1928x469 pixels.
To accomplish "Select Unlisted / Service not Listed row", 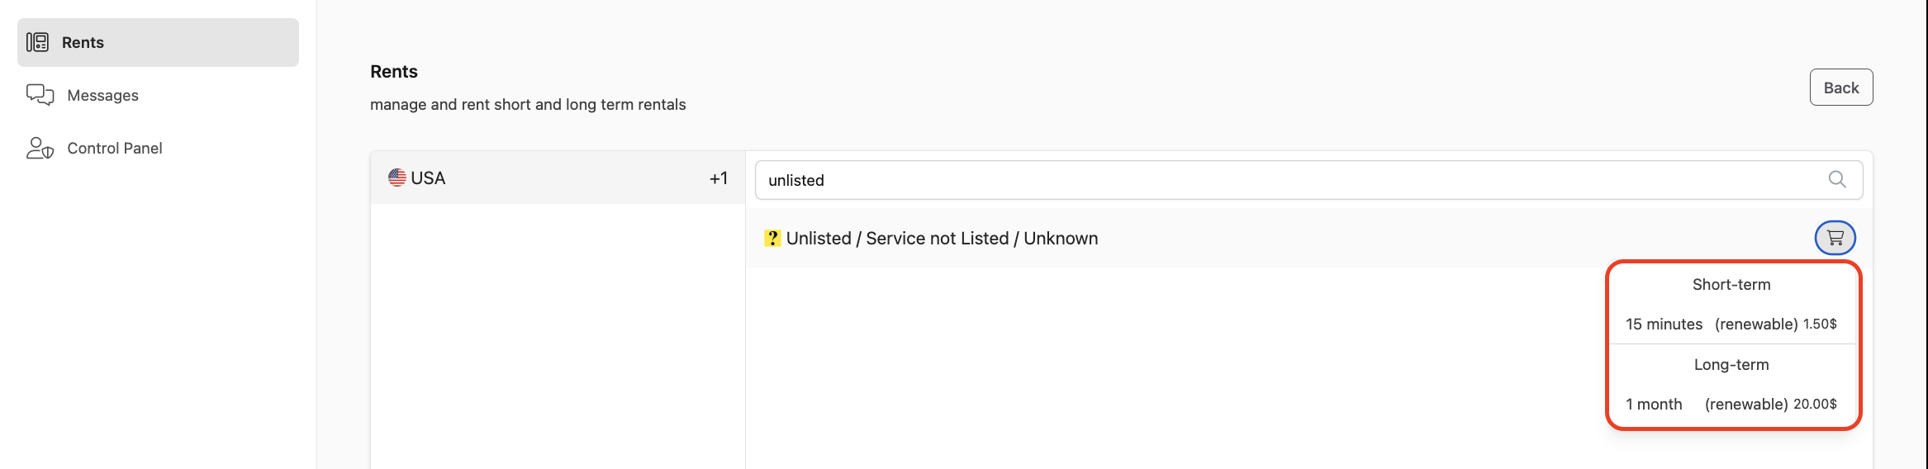I will point(1308,238).
